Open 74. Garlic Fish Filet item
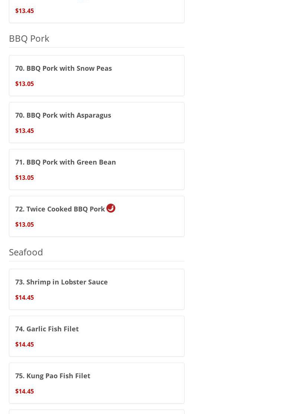This screenshot has height=414, width=292. pyautogui.click(x=47, y=329)
